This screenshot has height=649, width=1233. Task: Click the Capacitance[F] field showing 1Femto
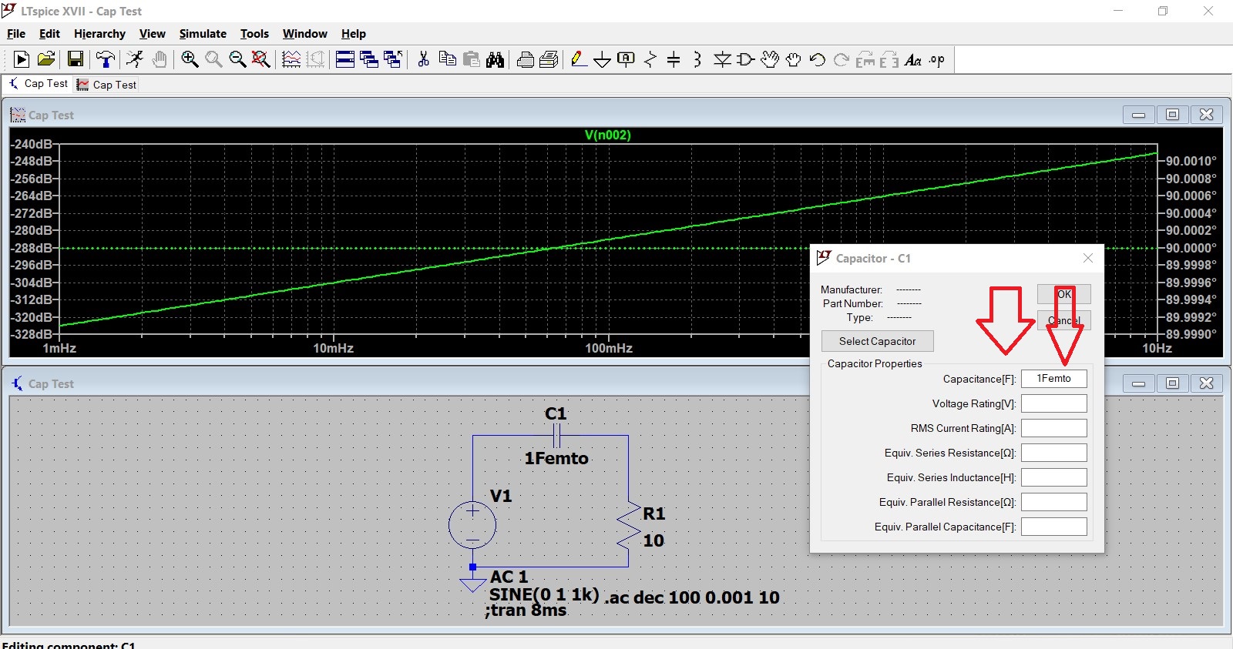[x=1053, y=379]
